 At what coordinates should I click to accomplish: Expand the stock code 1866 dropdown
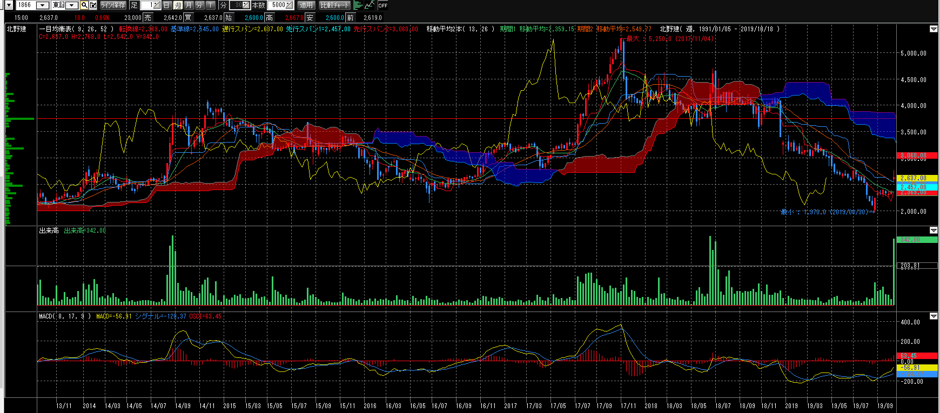click(x=42, y=5)
